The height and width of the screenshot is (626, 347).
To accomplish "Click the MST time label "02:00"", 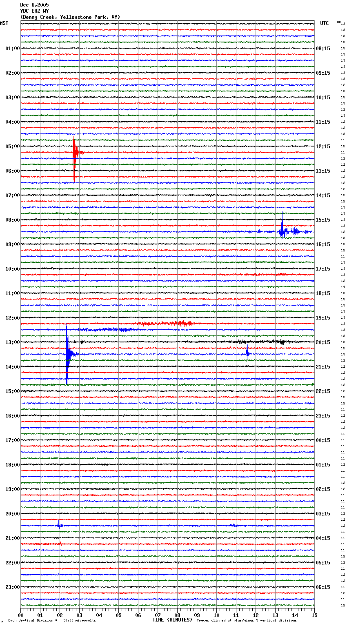I will point(13,73).
